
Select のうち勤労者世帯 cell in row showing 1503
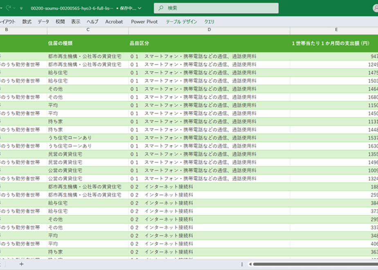[x=23, y=81]
